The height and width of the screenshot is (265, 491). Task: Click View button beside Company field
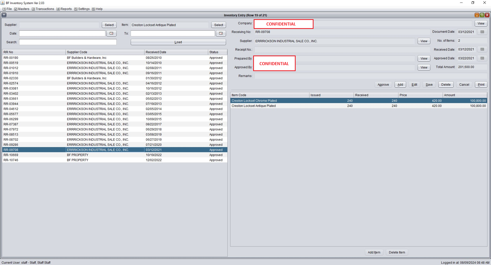(481, 24)
